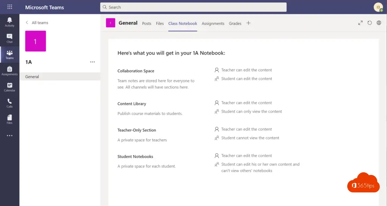The height and width of the screenshot is (206, 387).
Task: Expand the tab to full screen
Action: click(360, 23)
